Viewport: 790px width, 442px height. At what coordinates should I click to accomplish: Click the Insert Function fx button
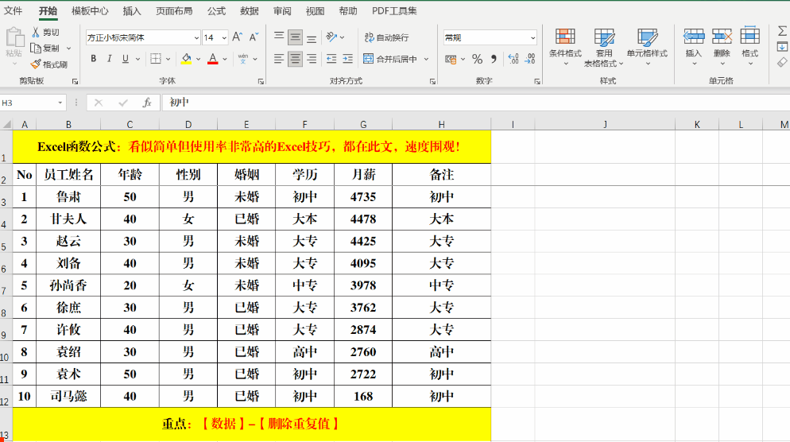pyautogui.click(x=146, y=103)
